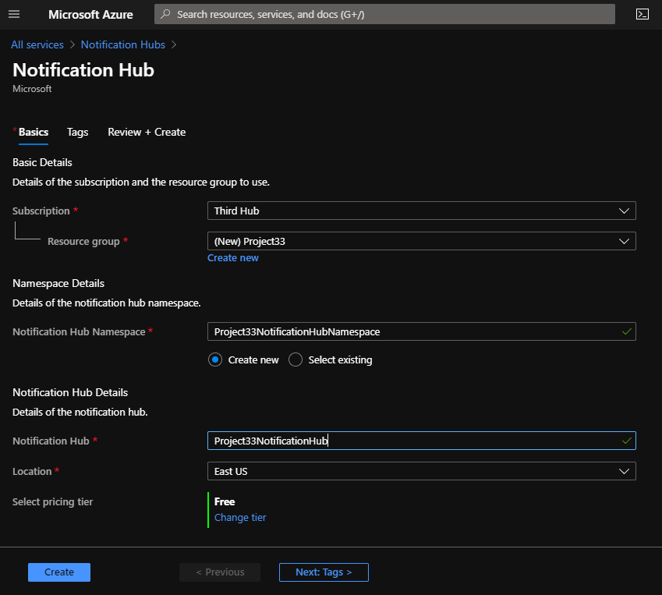Image resolution: width=662 pixels, height=595 pixels.
Task: Click Create new link under Resource group
Action: [x=232, y=258]
